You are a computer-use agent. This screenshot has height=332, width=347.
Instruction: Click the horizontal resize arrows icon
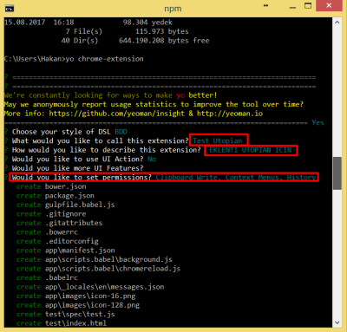tap(265, 5)
